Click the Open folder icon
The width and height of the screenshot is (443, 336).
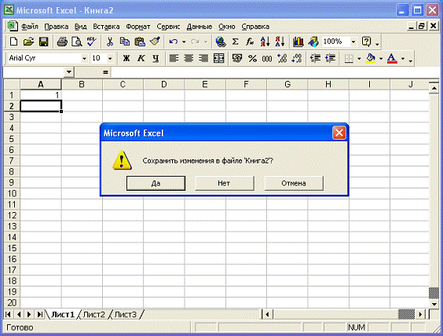(28, 42)
